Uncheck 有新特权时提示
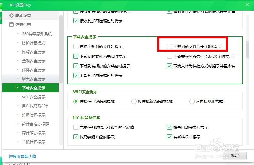 point(169,137)
